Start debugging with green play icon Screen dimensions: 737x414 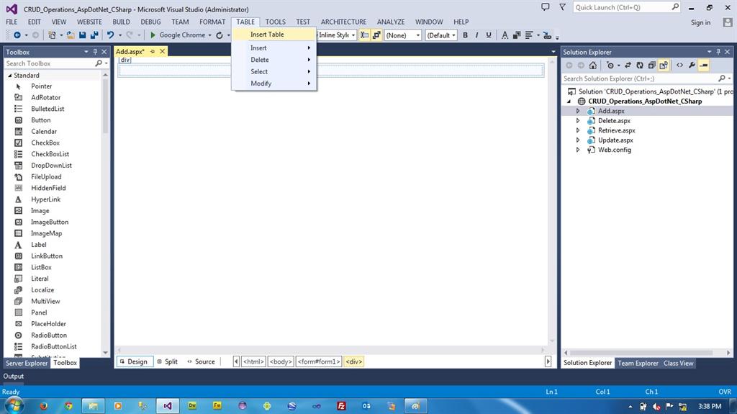153,35
